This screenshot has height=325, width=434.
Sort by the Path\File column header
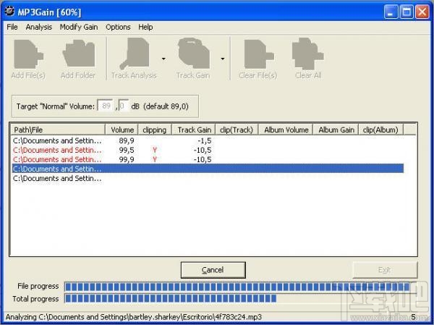[x=58, y=130]
